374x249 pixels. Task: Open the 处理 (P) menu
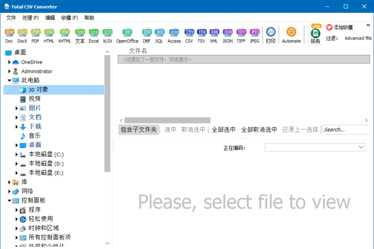(30, 18)
